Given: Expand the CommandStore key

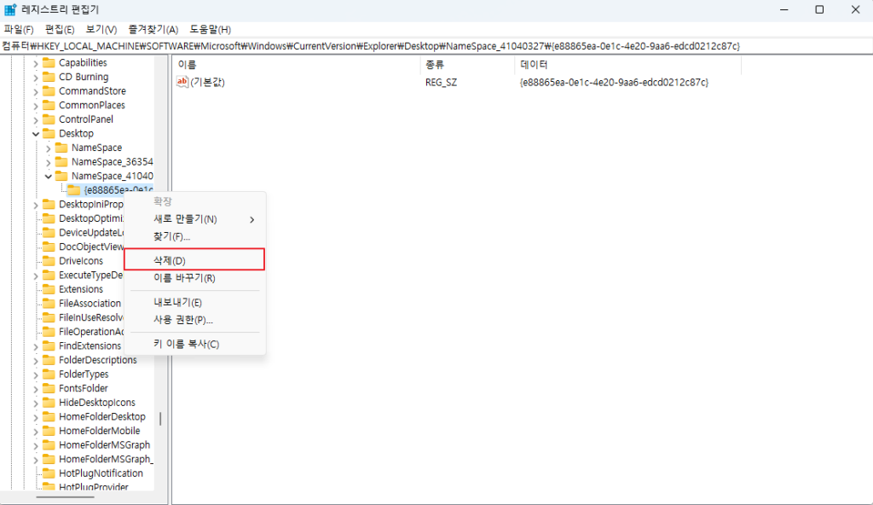Looking at the screenshot, I should (36, 91).
